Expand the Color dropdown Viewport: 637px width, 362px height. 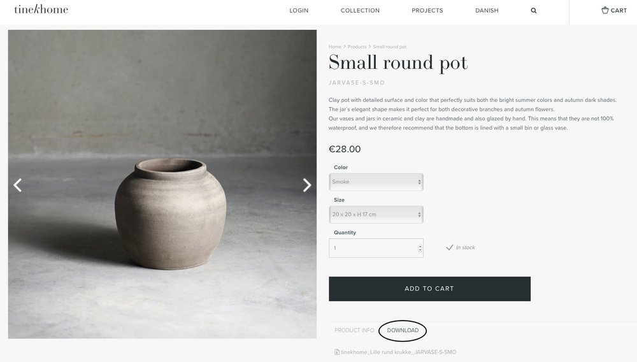(376, 182)
